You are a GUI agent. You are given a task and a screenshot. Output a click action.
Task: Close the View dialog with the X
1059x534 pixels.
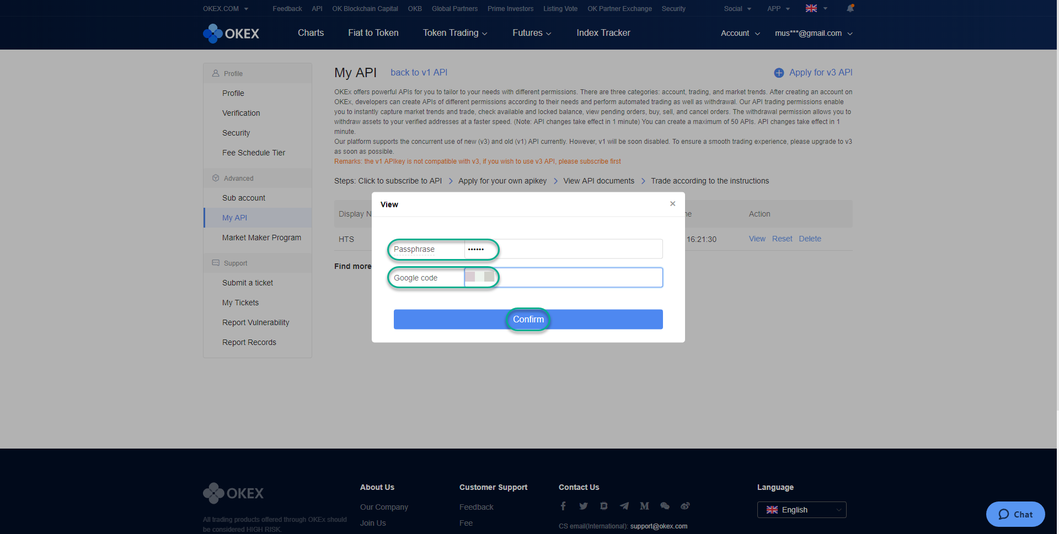pos(672,203)
